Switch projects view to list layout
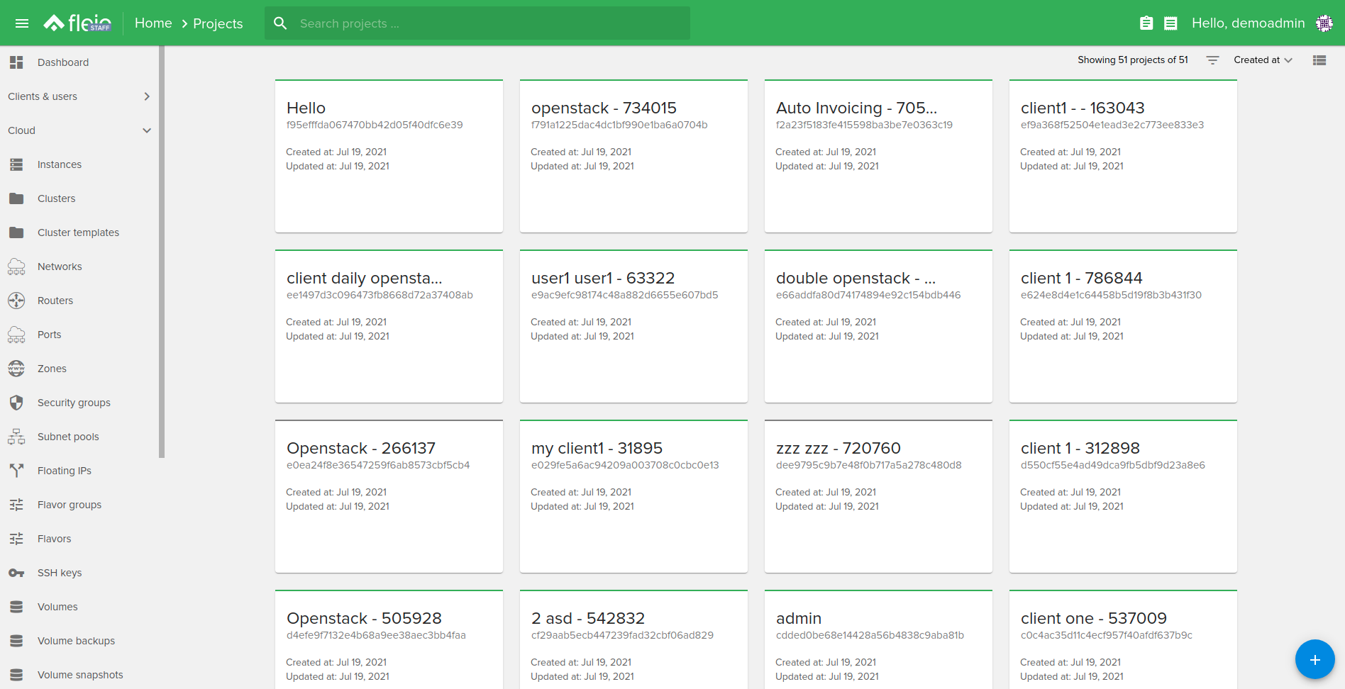Image resolution: width=1345 pixels, height=689 pixels. pyautogui.click(x=1319, y=60)
